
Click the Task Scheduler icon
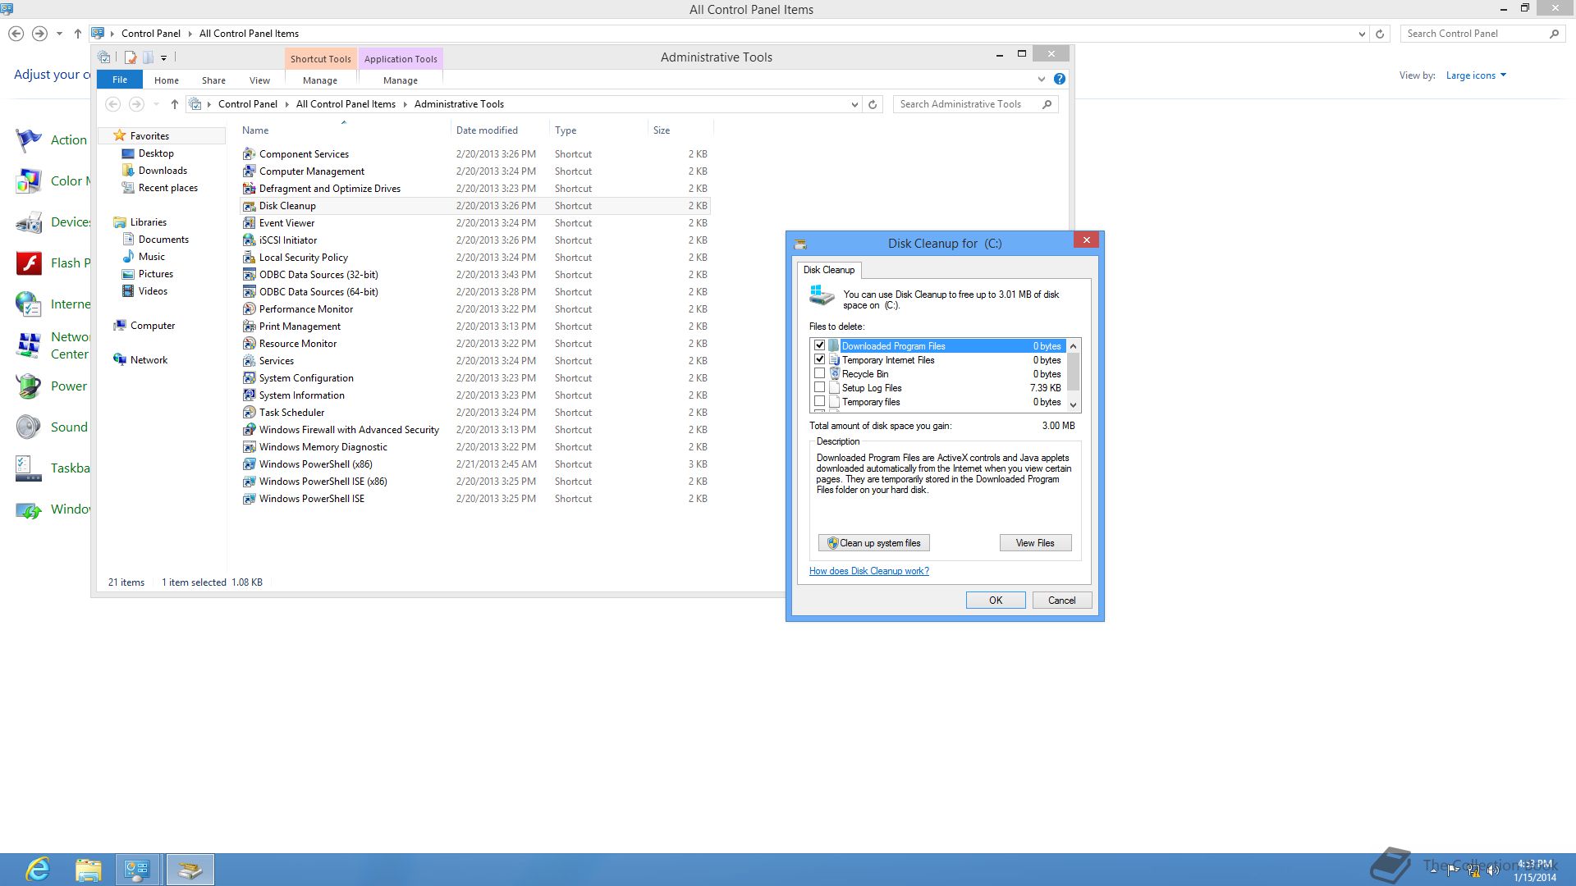tap(249, 413)
